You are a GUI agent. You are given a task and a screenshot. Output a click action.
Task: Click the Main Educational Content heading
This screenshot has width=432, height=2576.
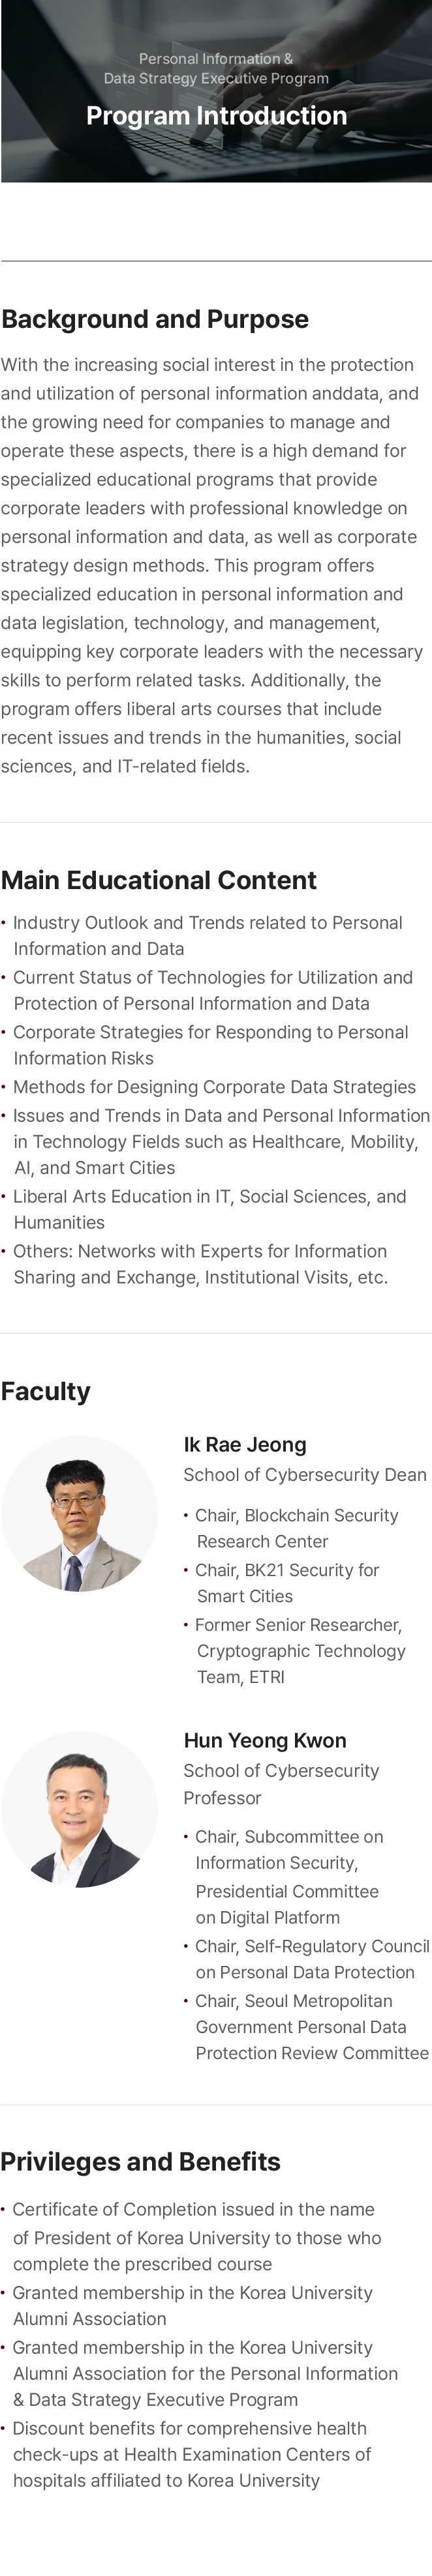coord(159,880)
